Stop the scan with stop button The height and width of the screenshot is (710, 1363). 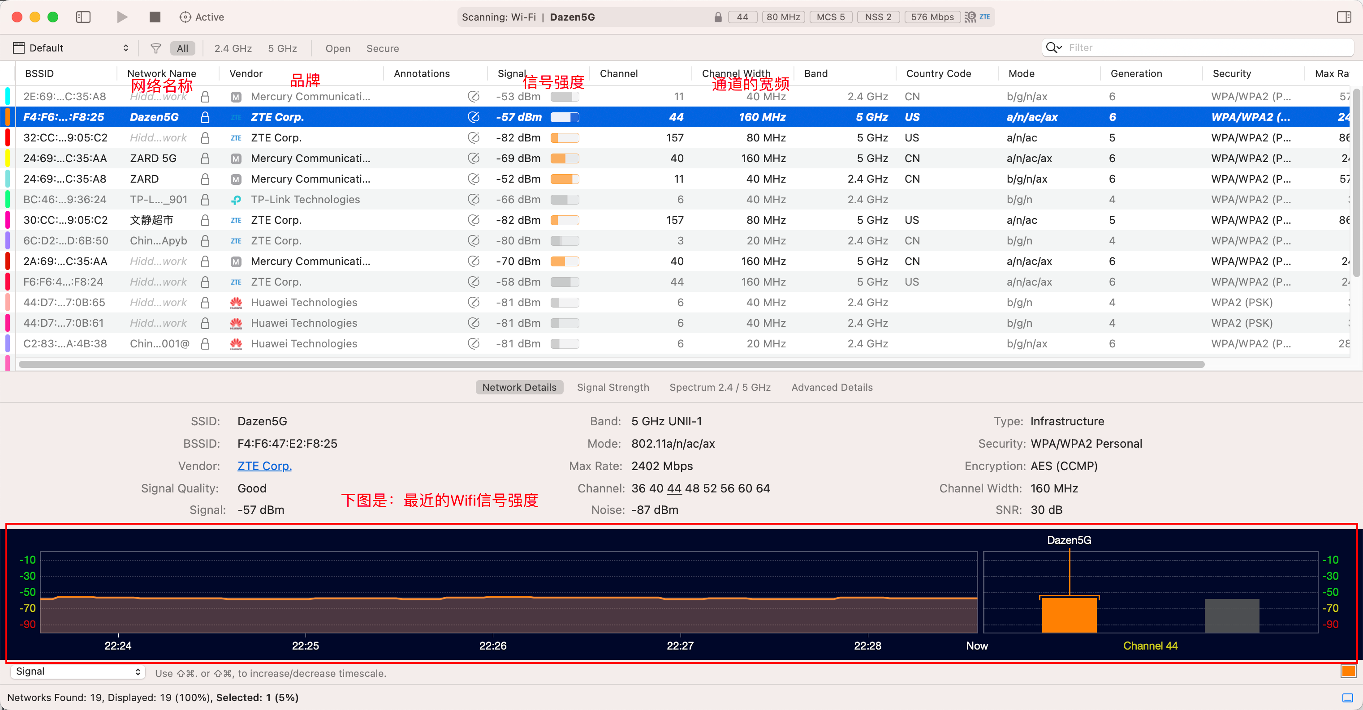click(x=155, y=17)
